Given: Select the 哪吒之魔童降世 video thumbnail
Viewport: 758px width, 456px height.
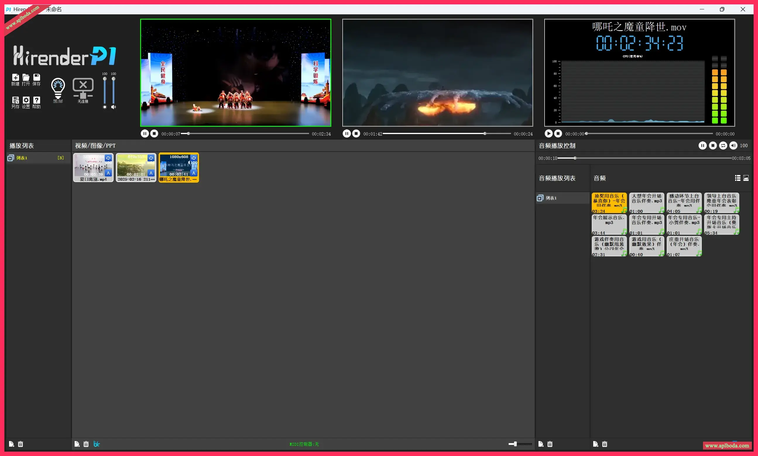Looking at the screenshot, I should (x=179, y=167).
